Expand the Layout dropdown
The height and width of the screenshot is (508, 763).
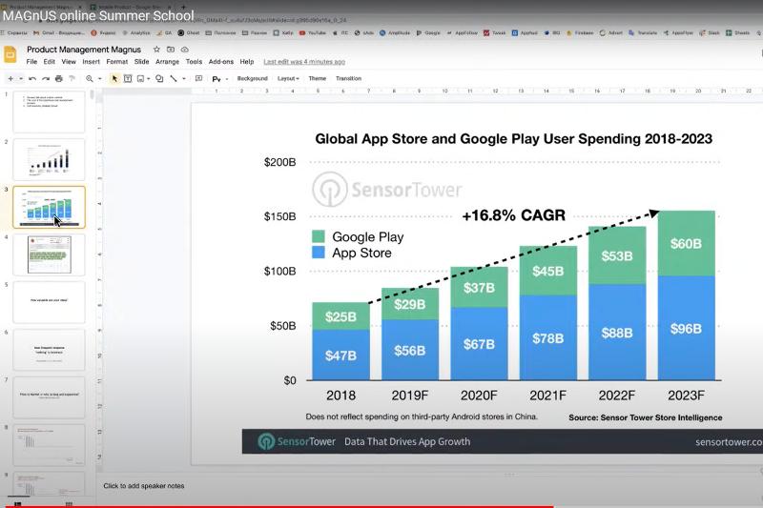[x=288, y=78]
